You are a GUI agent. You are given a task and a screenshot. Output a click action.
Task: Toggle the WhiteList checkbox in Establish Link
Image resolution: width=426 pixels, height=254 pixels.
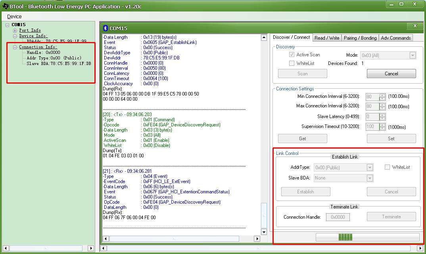(x=387, y=167)
